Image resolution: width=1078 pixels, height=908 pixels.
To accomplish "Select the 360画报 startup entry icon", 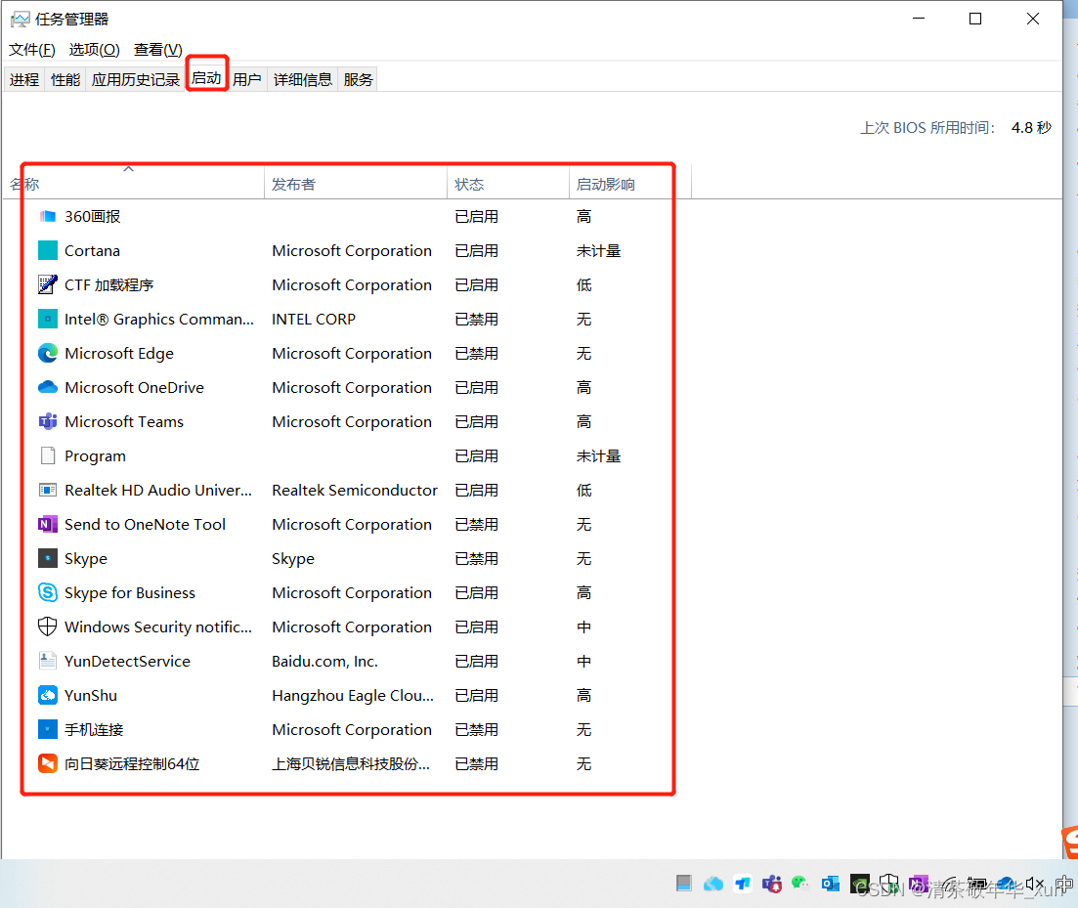I will pyautogui.click(x=48, y=217).
